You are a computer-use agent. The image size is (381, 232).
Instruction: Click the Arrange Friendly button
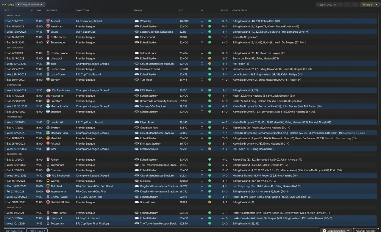pyautogui.click(x=366, y=231)
